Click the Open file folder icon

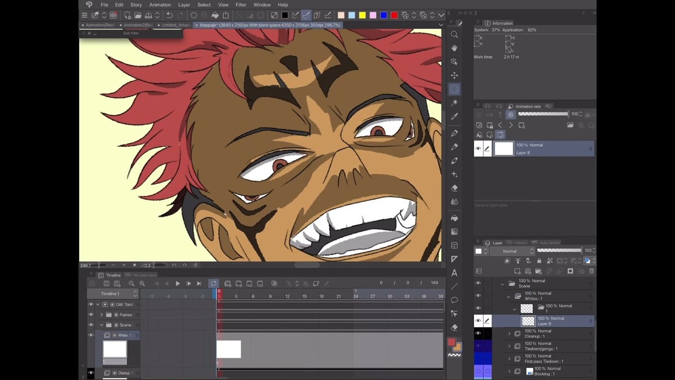[x=138, y=15]
